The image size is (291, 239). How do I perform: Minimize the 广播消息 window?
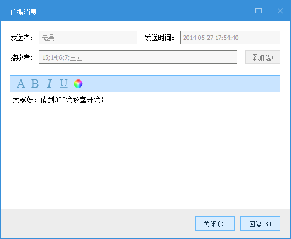click(x=237, y=12)
